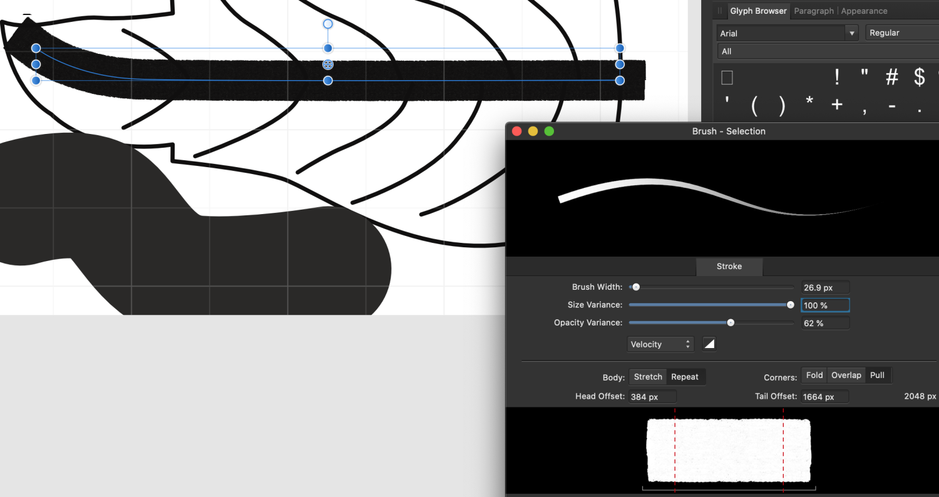Image resolution: width=939 pixels, height=497 pixels.
Task: Activate the Stretch body mode
Action: tap(648, 376)
